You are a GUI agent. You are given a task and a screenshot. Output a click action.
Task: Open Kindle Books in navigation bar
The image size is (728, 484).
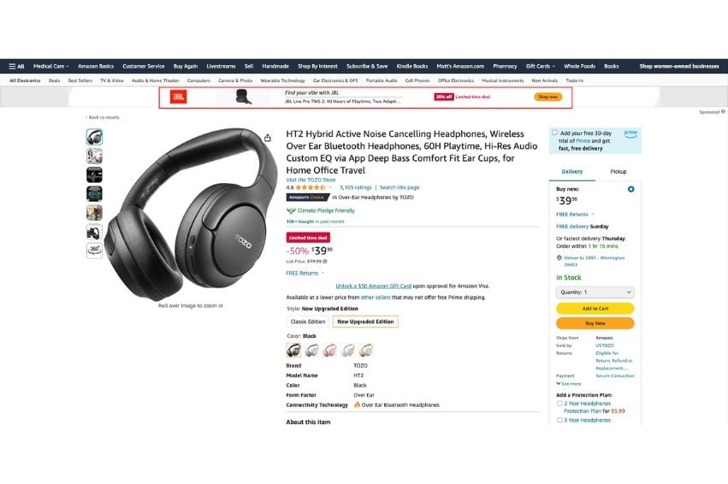point(411,67)
